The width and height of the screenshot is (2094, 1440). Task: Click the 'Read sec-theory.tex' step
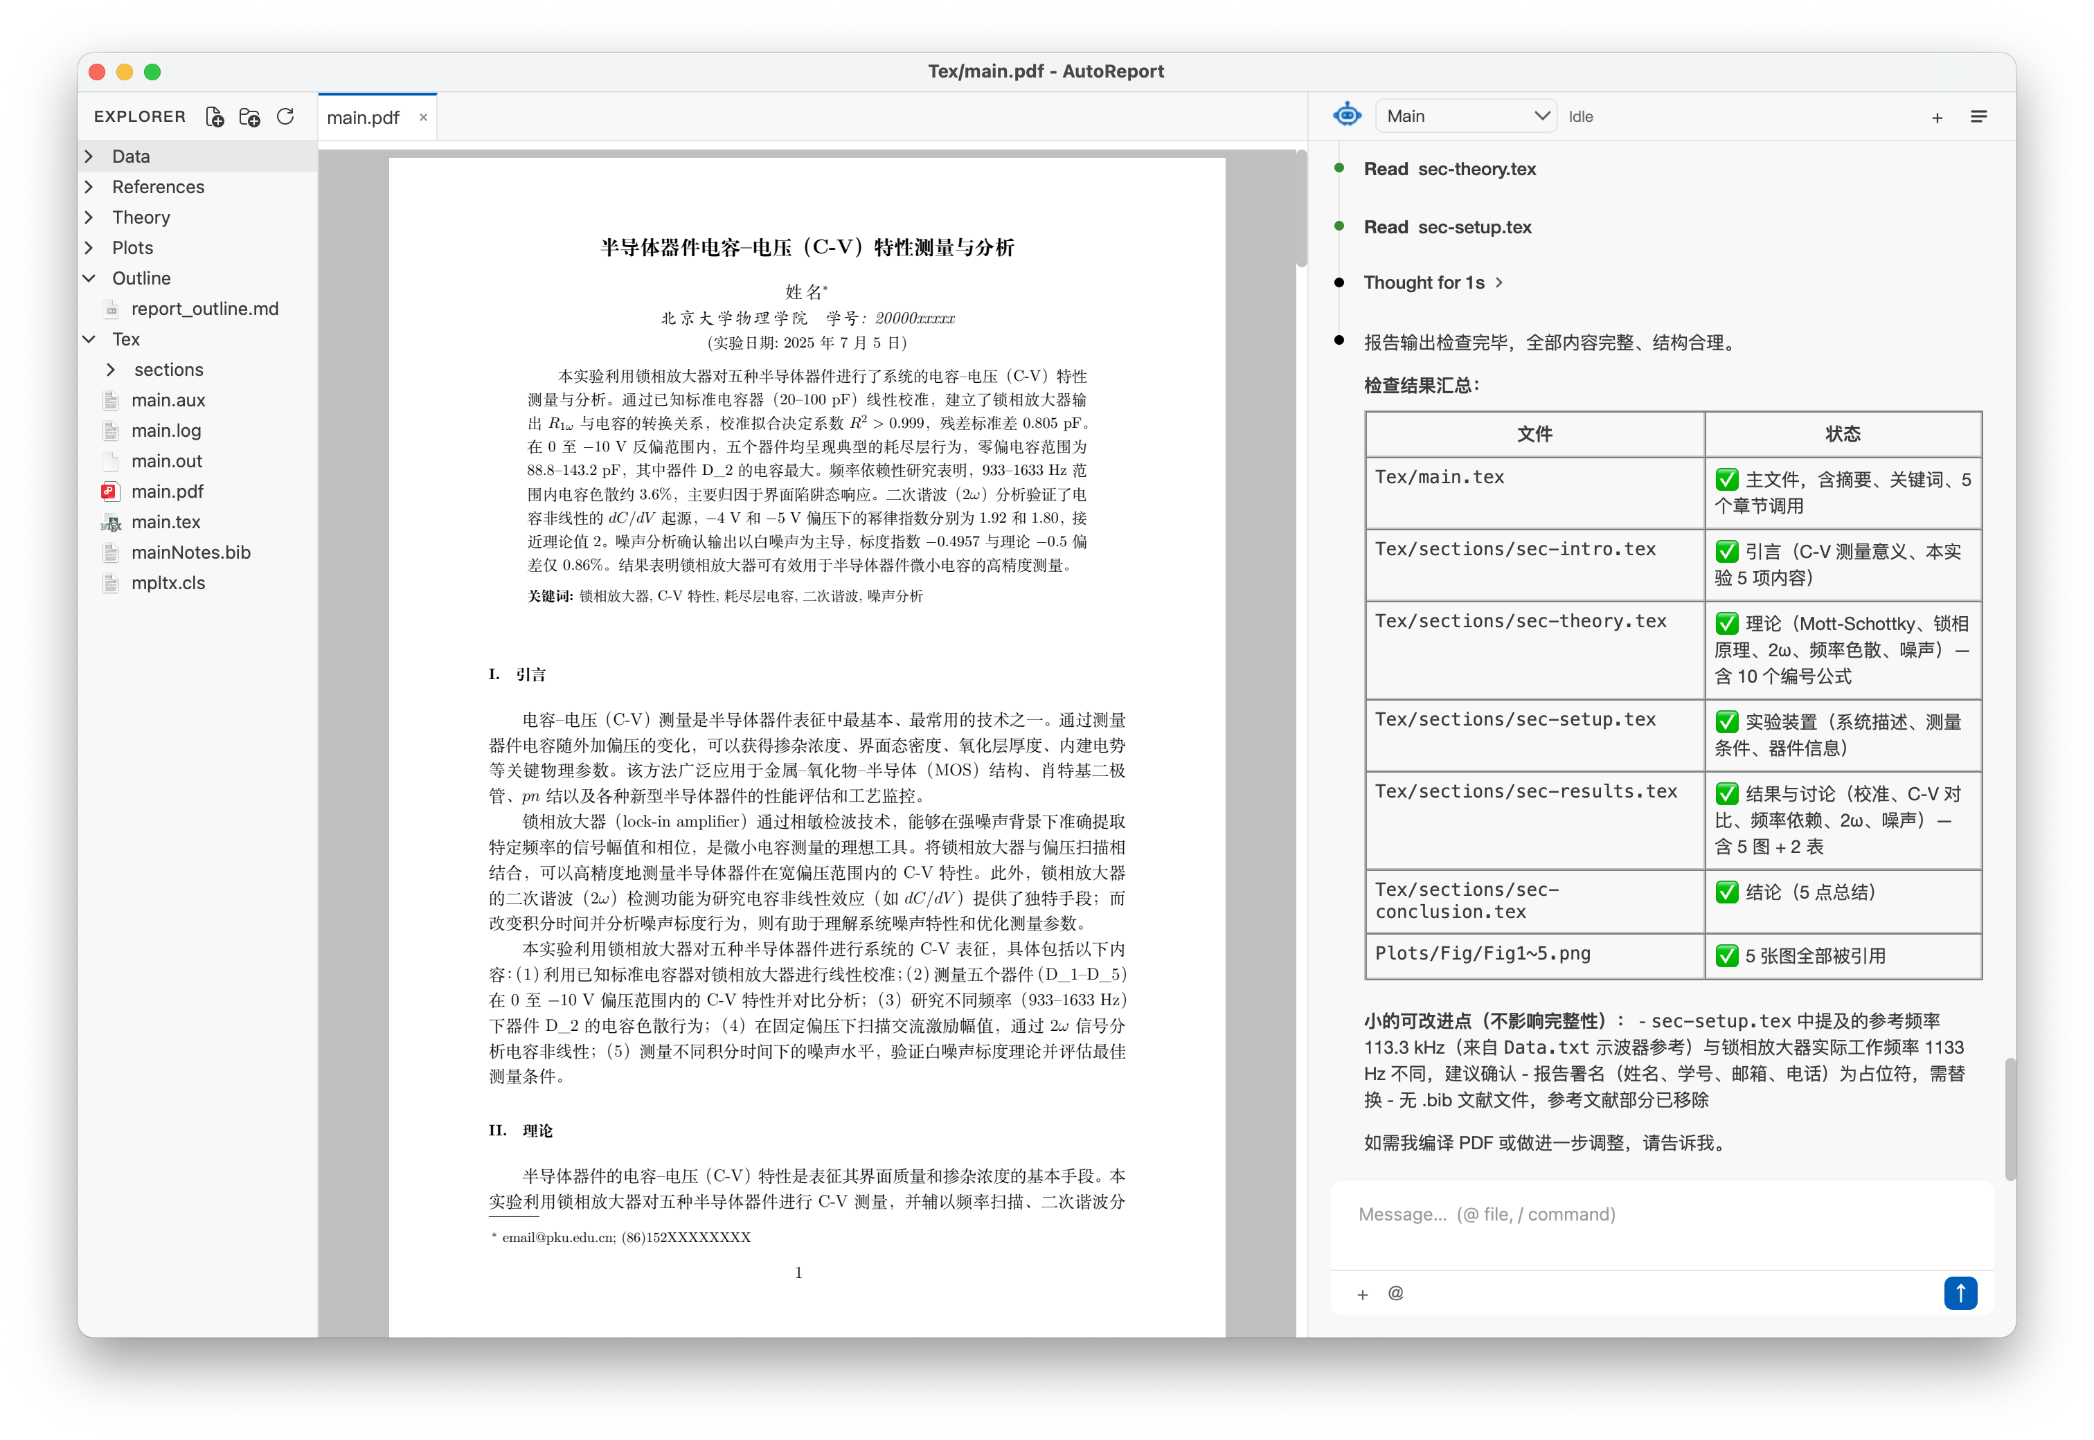click(1449, 169)
